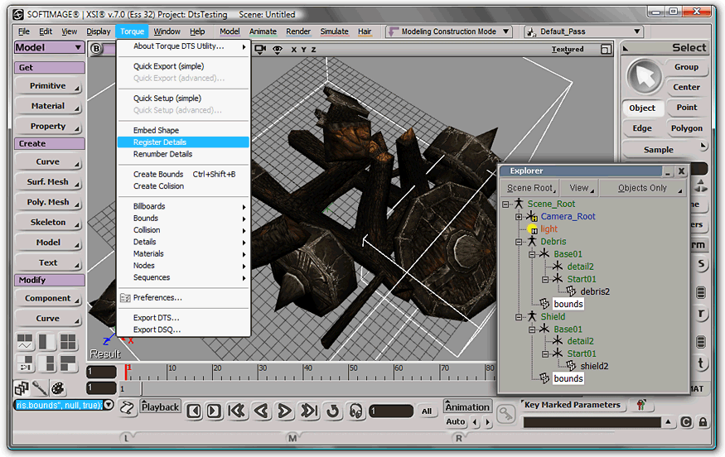The height and width of the screenshot is (457, 725).
Task: Click the red marker icon beside Key Marked Parameters
Action: click(x=640, y=405)
